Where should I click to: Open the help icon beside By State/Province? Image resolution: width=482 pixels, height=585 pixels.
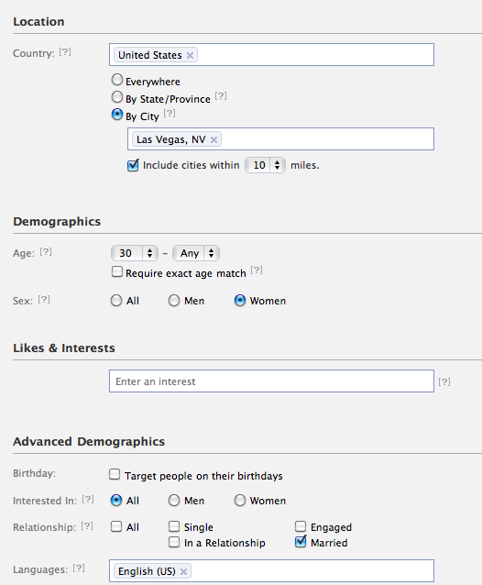[221, 96]
